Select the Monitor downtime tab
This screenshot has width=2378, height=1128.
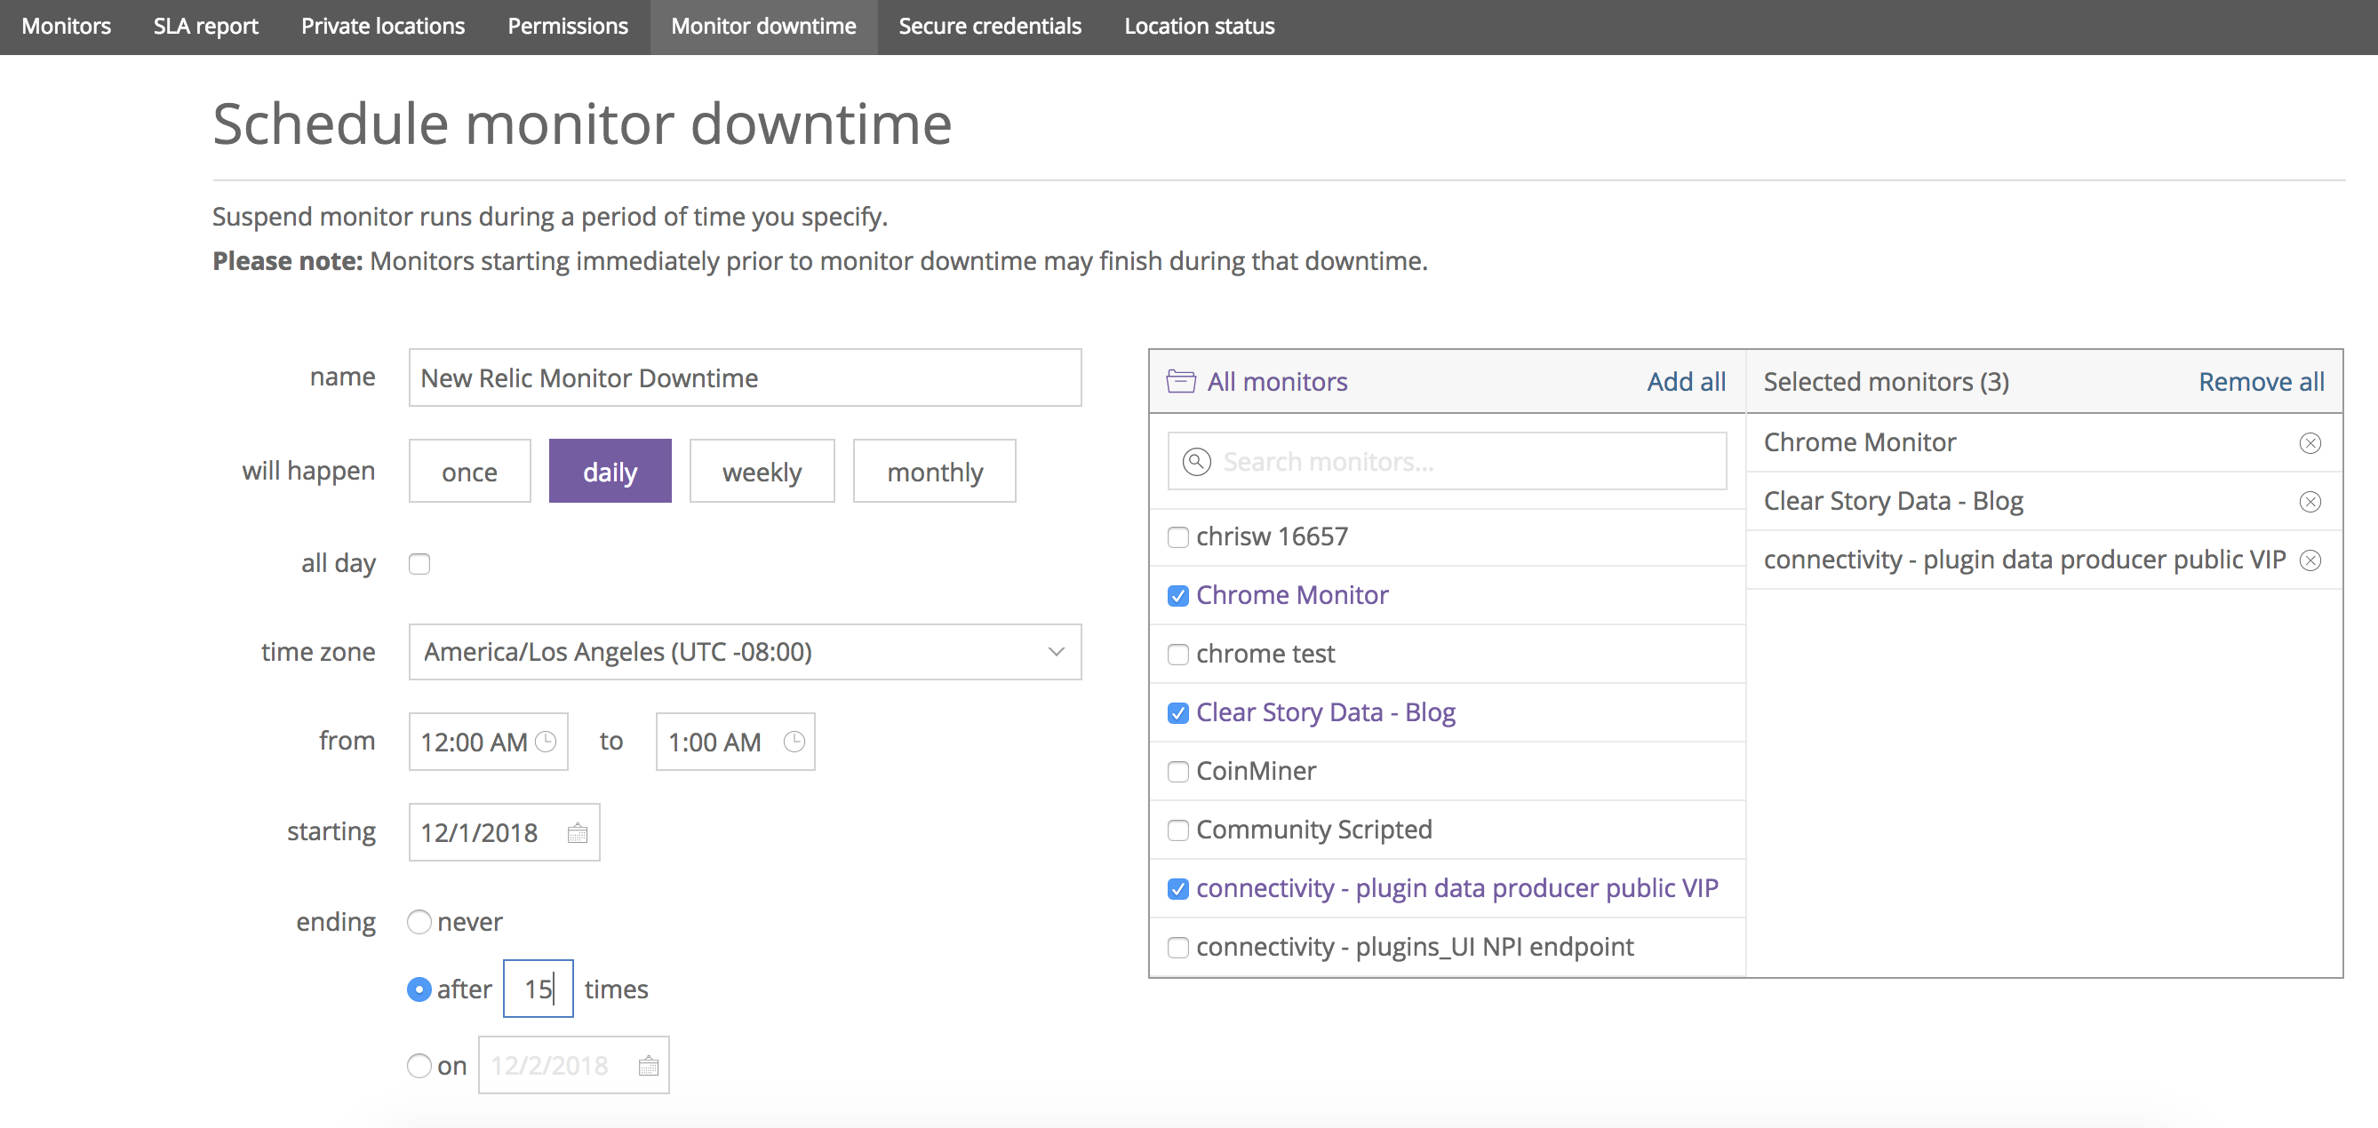point(763,26)
